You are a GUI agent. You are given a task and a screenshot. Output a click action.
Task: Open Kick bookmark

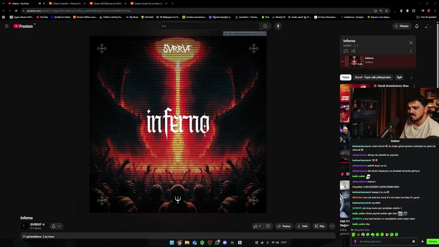click(x=265, y=17)
